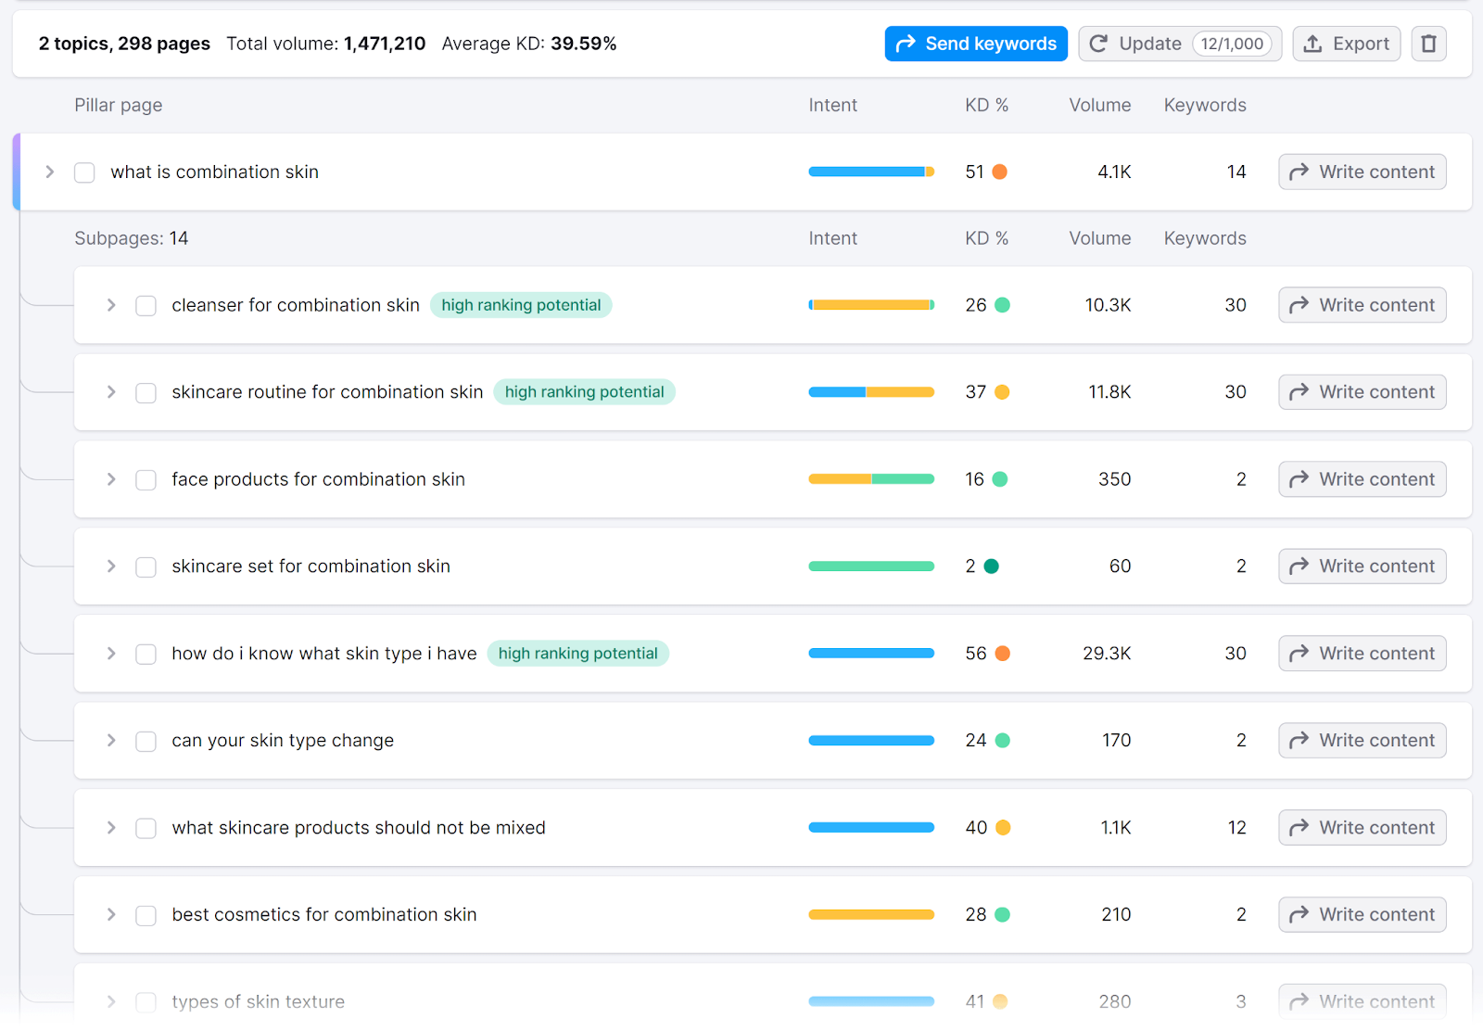Click the 'Average KD: 39.59%' text
The image size is (1483, 1031).
[x=529, y=44]
